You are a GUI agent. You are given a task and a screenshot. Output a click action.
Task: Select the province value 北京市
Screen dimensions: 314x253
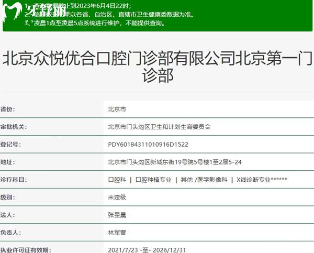[117, 109]
